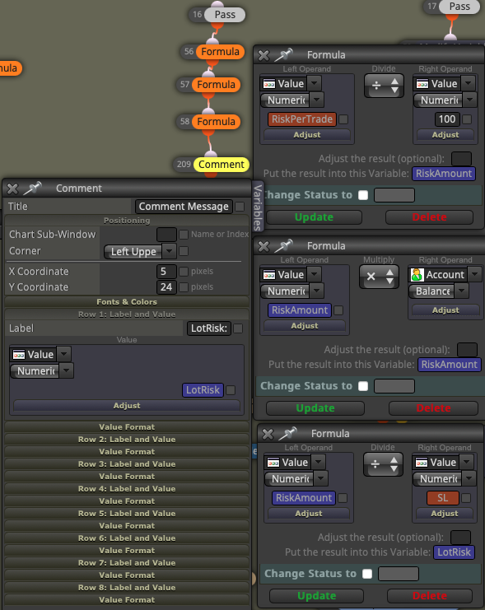This screenshot has width=485, height=610.
Task: Toggle X Coordinate pixels checkbox
Action: (x=184, y=271)
